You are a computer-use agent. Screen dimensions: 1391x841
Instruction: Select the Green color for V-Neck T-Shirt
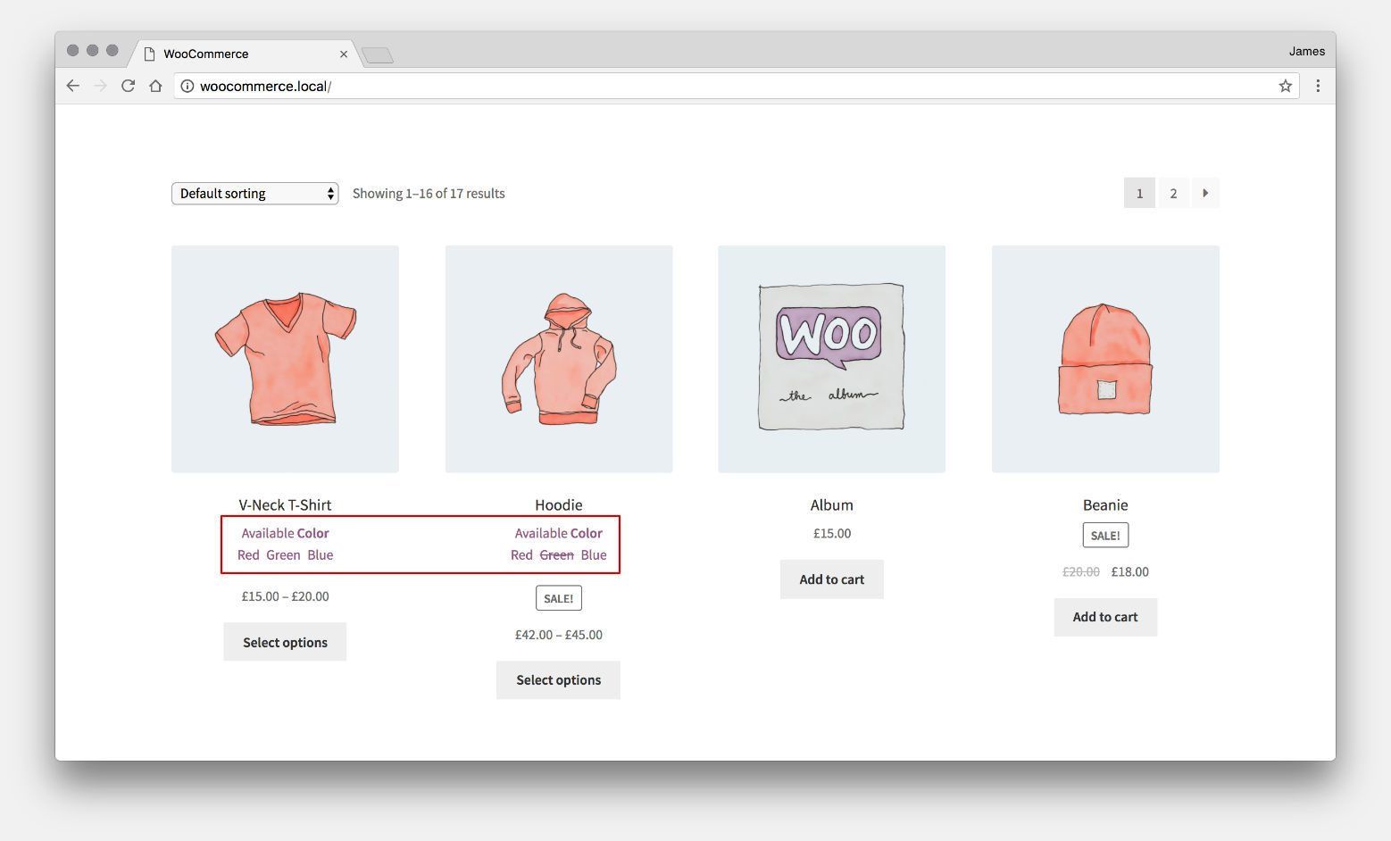coord(283,554)
